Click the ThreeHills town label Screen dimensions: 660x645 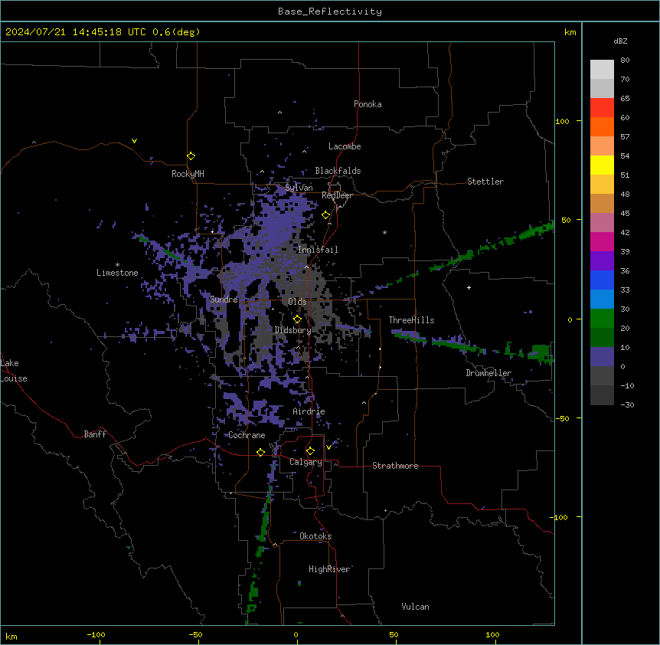411,320
